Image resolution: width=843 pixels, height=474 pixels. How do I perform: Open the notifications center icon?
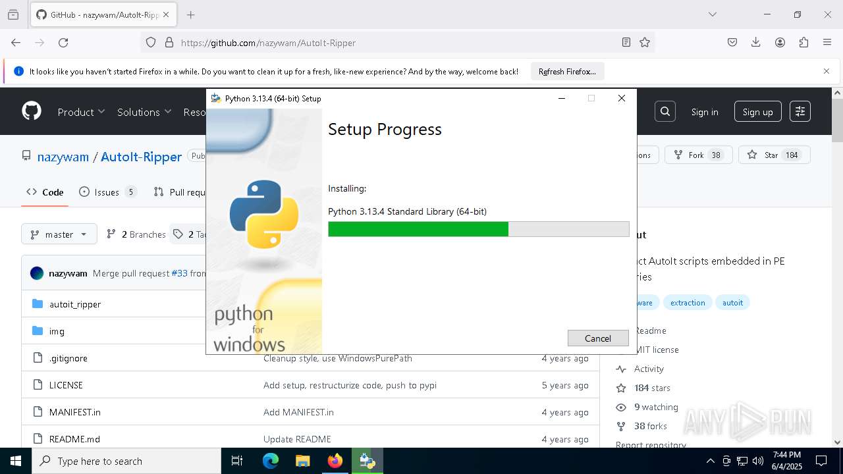821,461
